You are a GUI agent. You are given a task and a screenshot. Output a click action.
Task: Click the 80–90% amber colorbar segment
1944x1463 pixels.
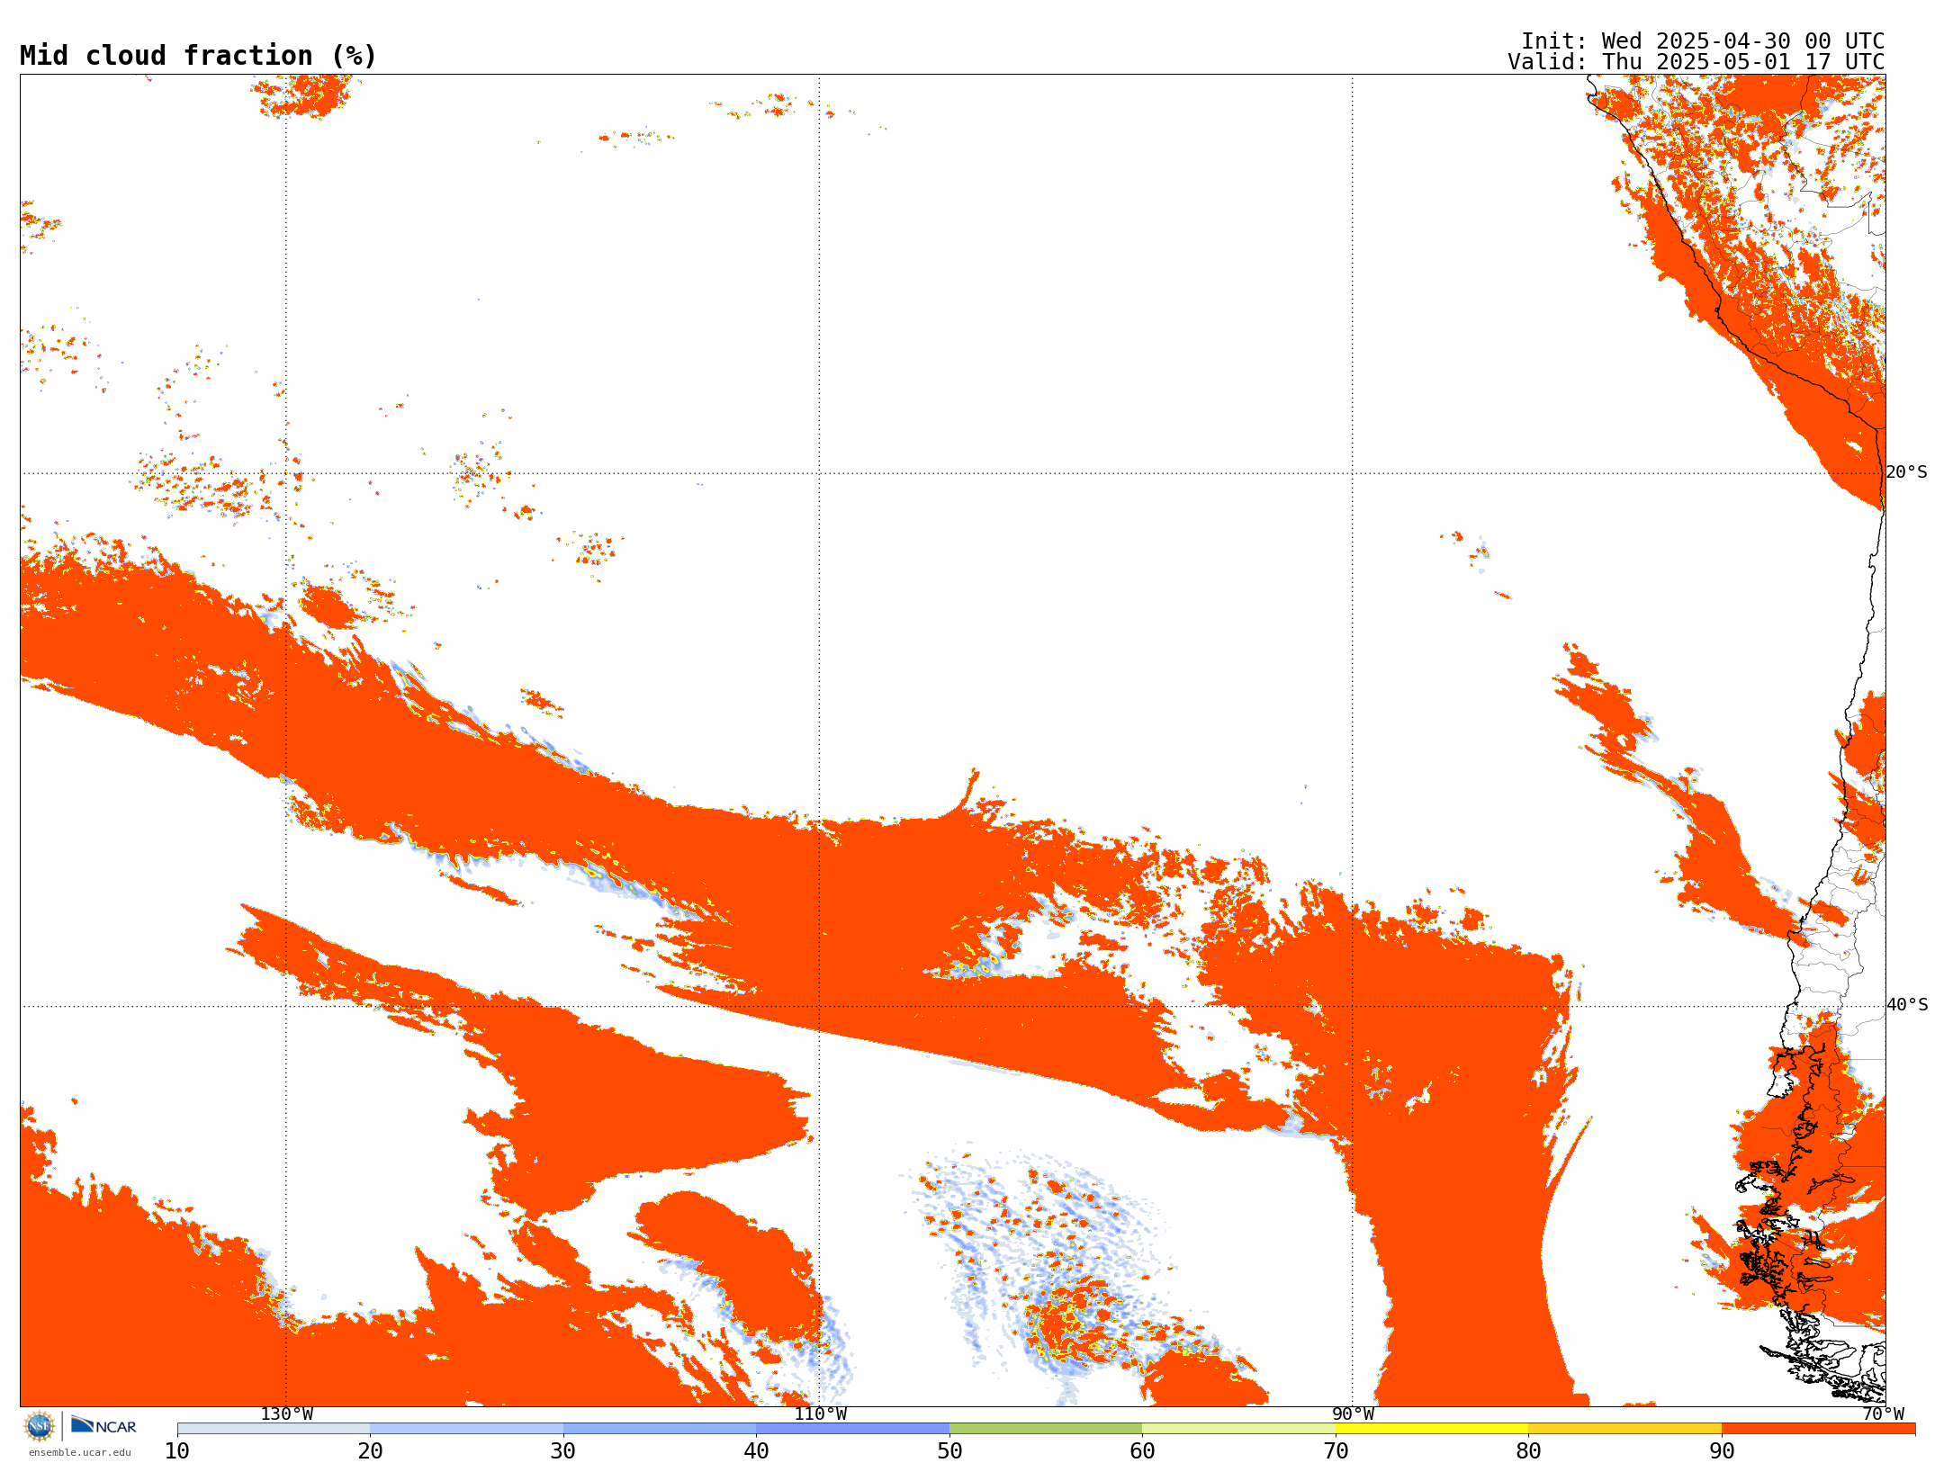pyautogui.click(x=1624, y=1429)
